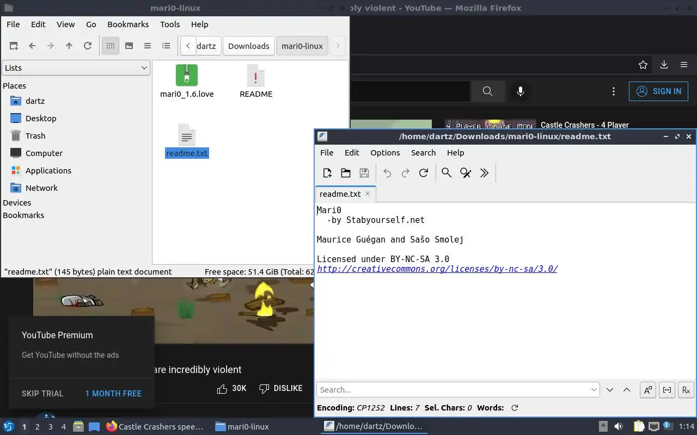Open the text editor's Options menu
The width and height of the screenshot is (697, 435).
coord(385,153)
